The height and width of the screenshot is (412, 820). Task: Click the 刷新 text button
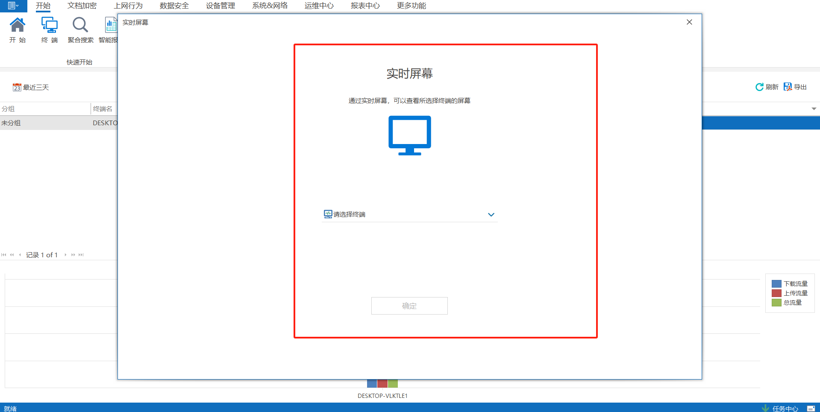tap(772, 87)
